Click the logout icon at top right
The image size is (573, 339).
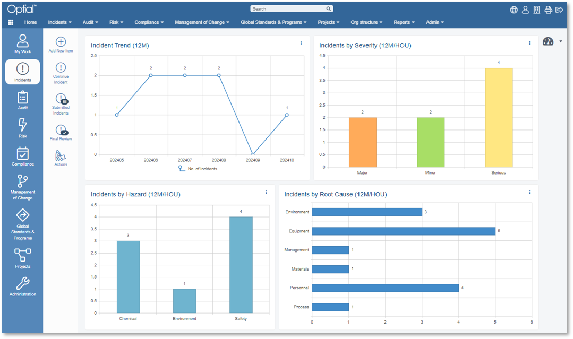(x=559, y=9)
